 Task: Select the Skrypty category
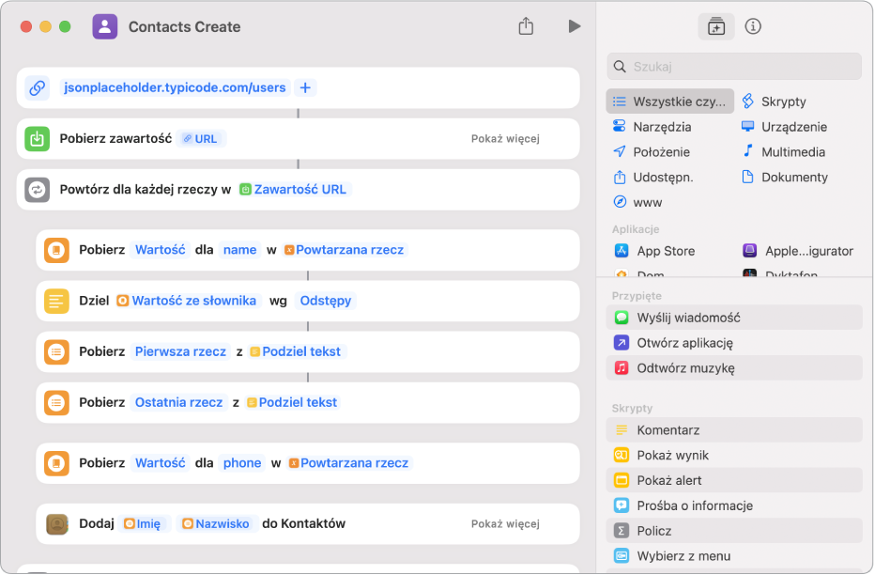click(783, 101)
